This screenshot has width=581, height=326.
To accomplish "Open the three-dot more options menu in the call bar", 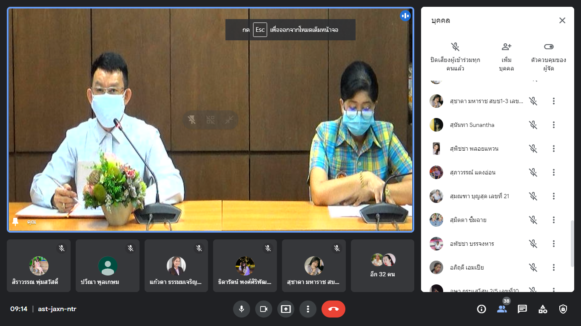I will pos(308,309).
